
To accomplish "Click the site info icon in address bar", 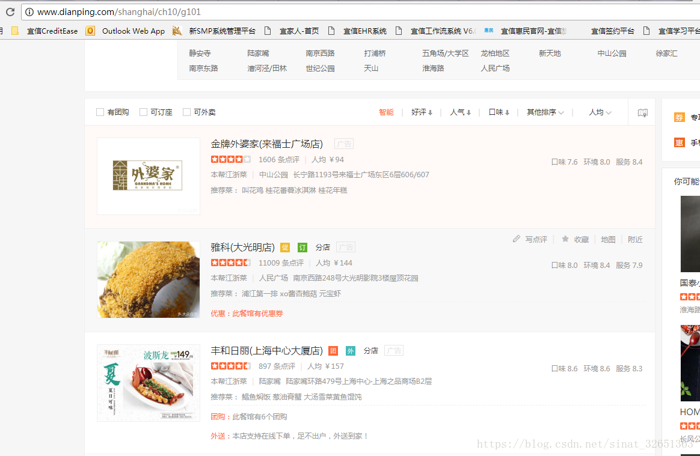I will pyautogui.click(x=29, y=12).
